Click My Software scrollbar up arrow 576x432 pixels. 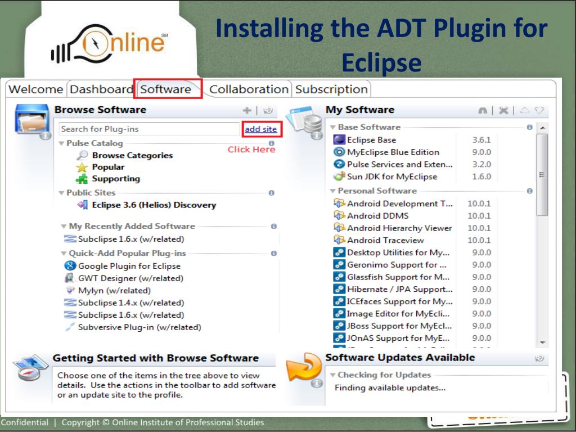(x=542, y=128)
